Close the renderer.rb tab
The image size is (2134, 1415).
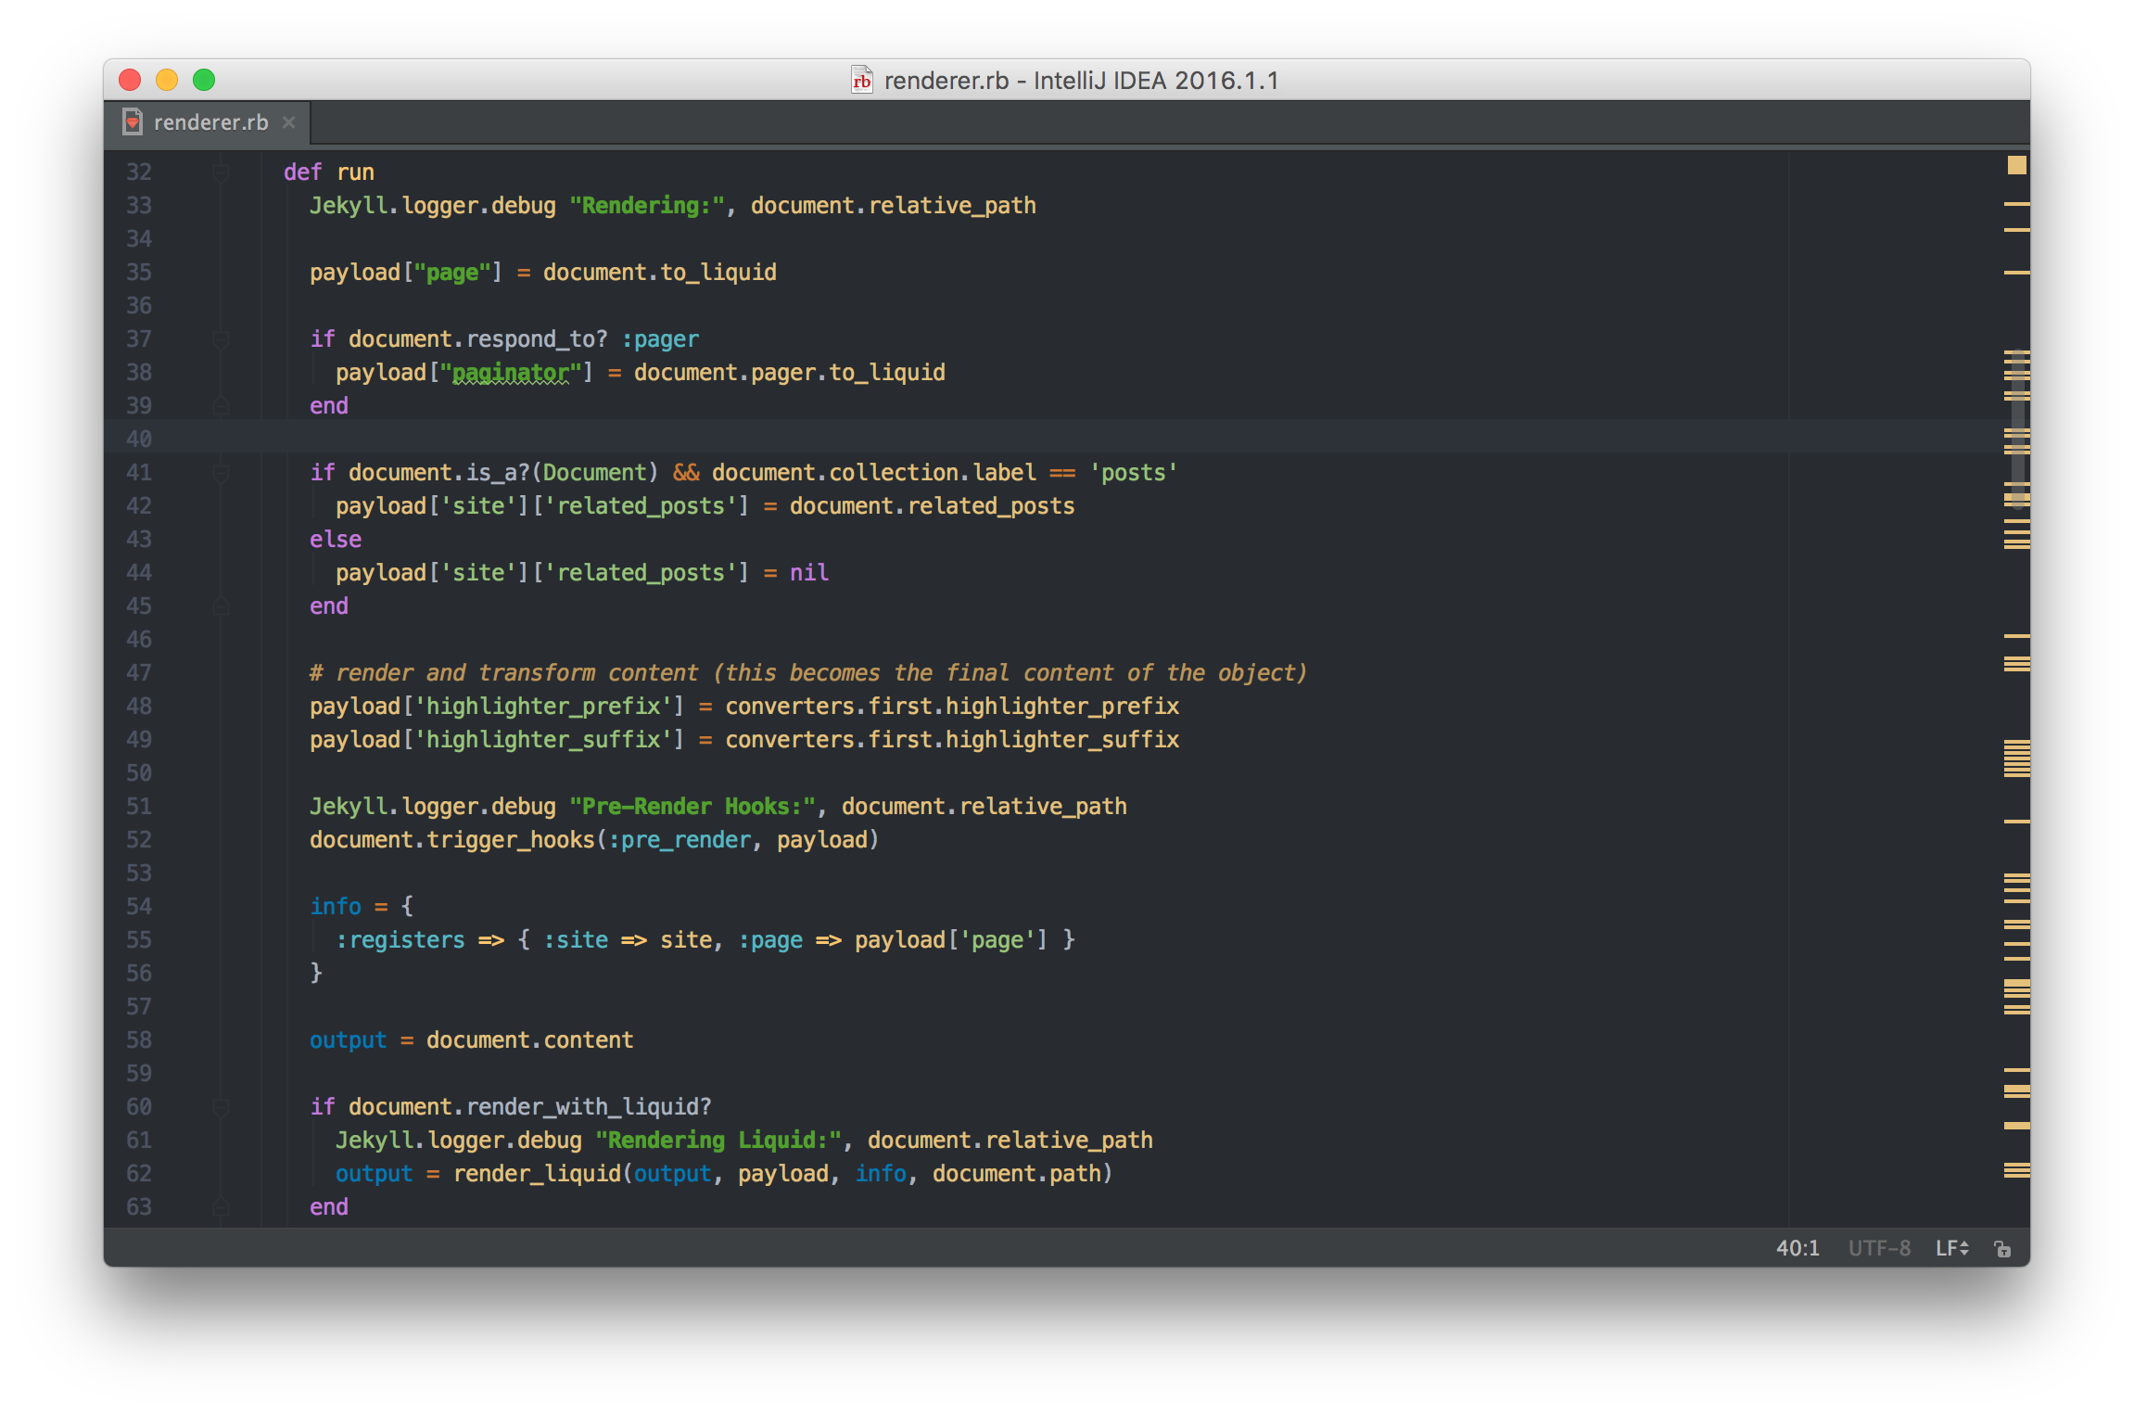point(289,122)
